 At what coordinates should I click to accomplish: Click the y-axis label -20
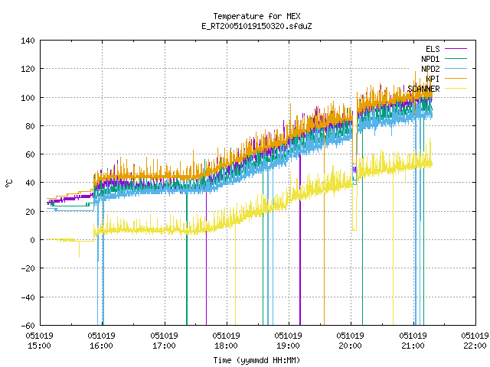[28, 268]
